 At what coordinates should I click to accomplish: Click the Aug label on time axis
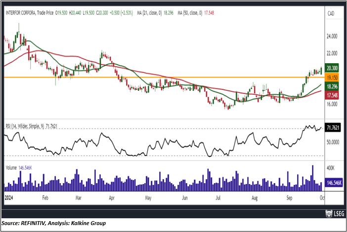[255, 198]
